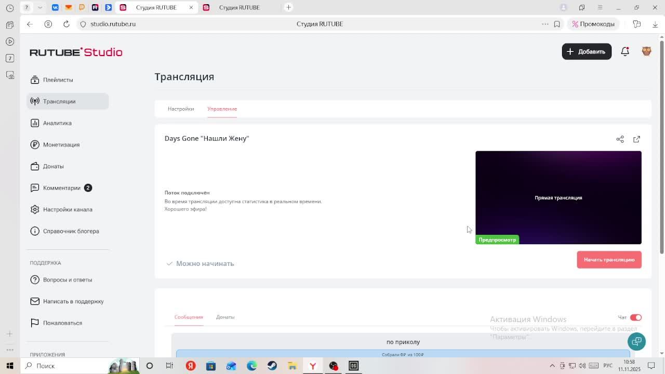
Task: Click the Начать трансляцию button
Action: [609, 260]
